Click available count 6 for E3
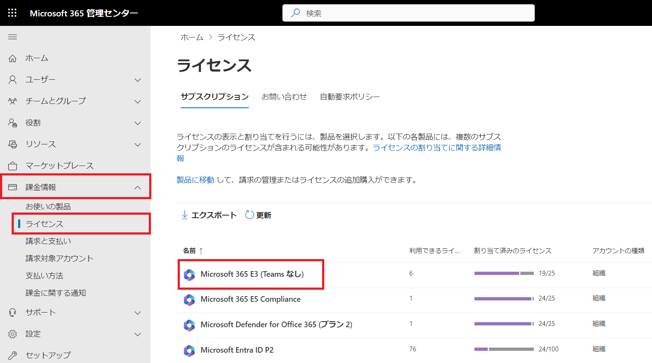This screenshot has height=363, width=652. pos(411,273)
